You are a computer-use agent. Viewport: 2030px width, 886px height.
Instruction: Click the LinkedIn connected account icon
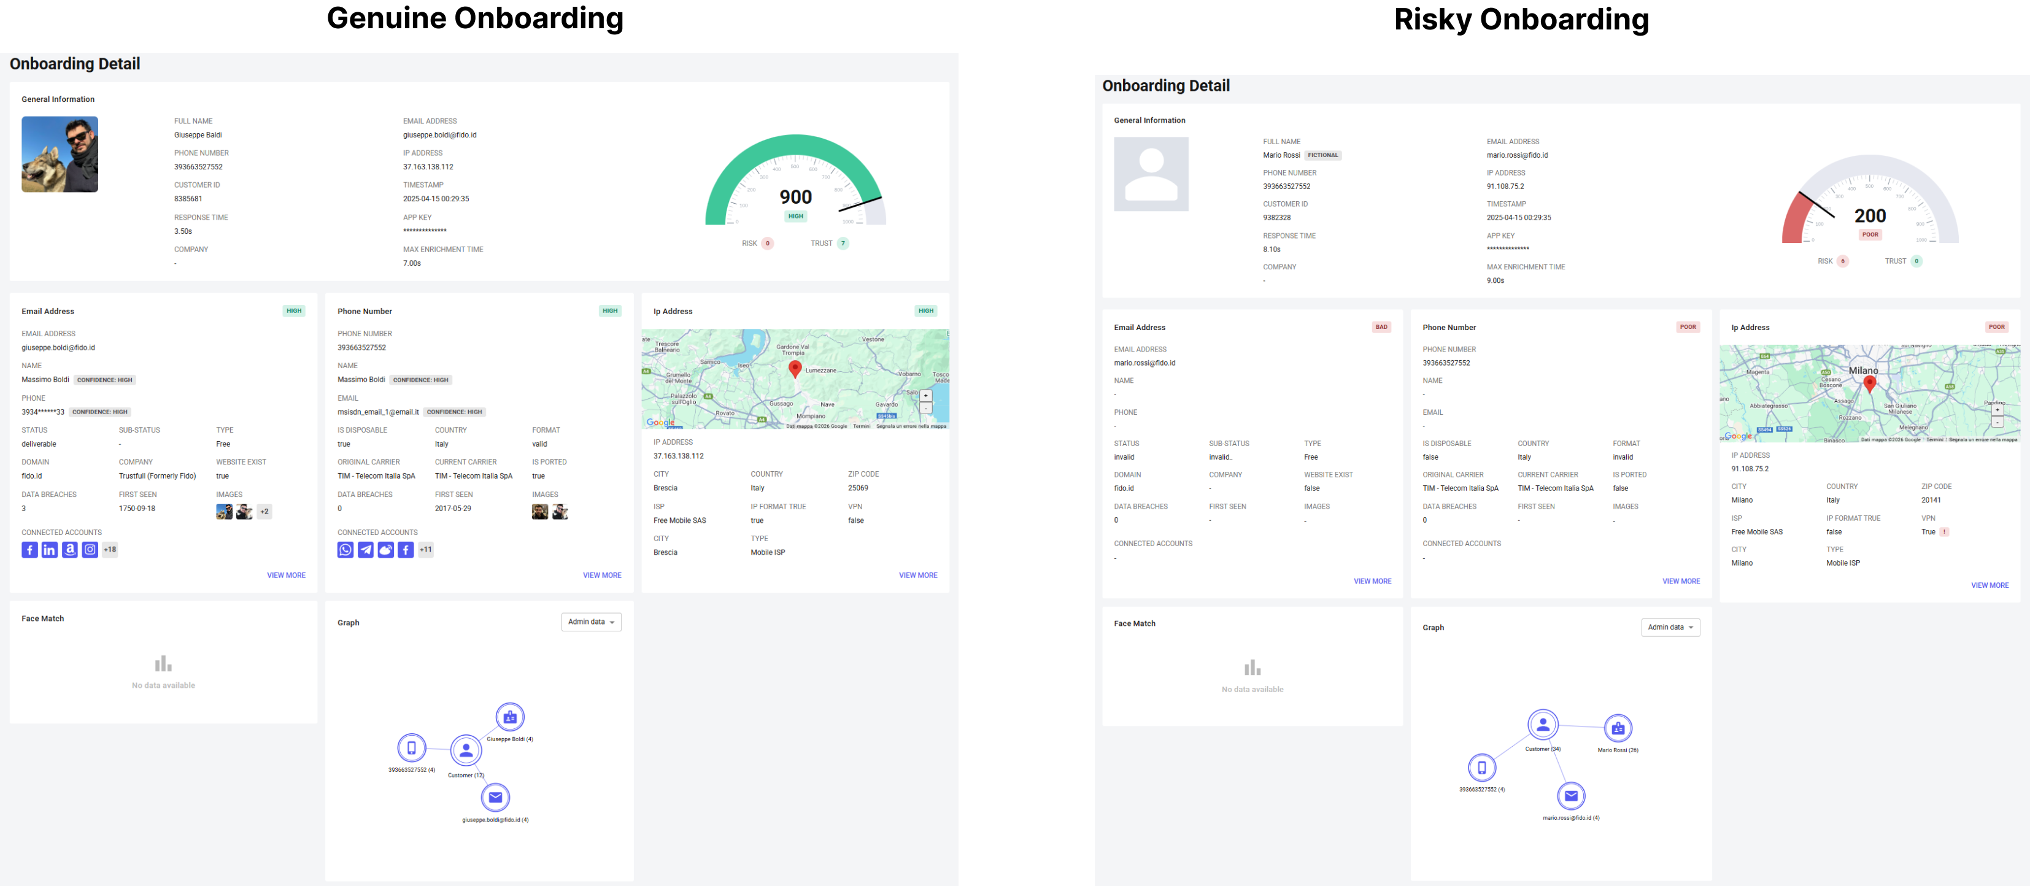pyautogui.click(x=50, y=549)
